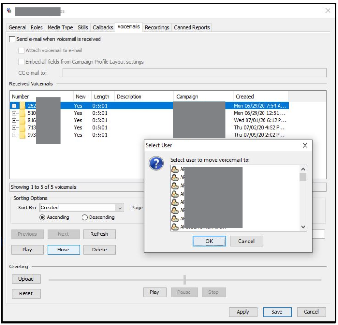
Task: Click the Delete voicemail button
Action: [99, 250]
